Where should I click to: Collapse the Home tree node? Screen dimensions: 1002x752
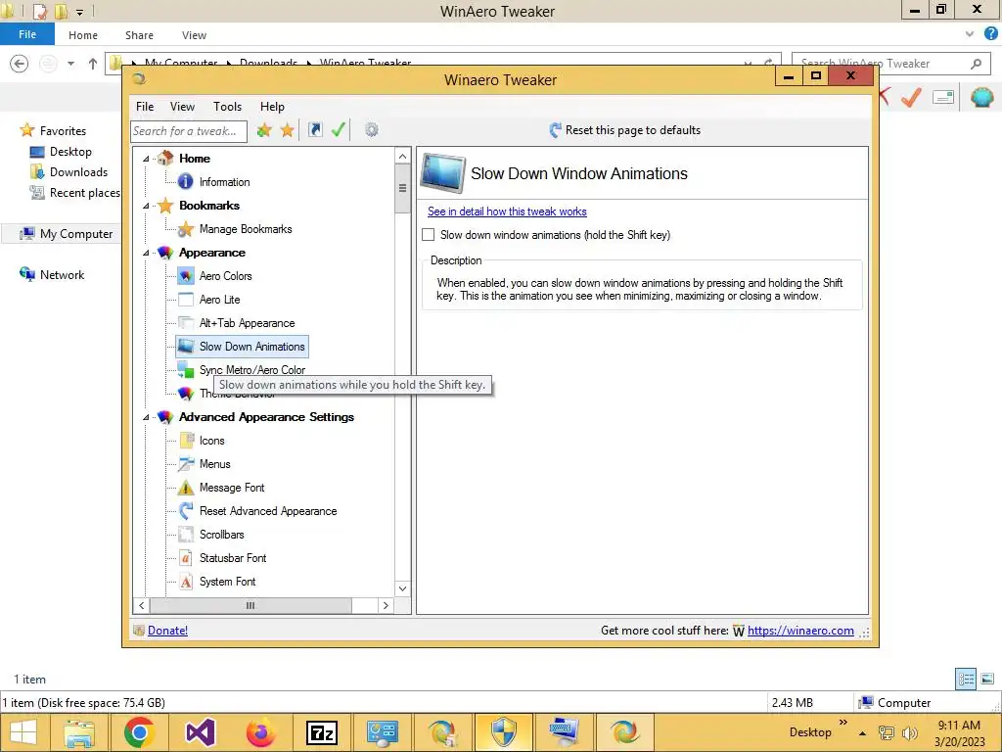147,159
